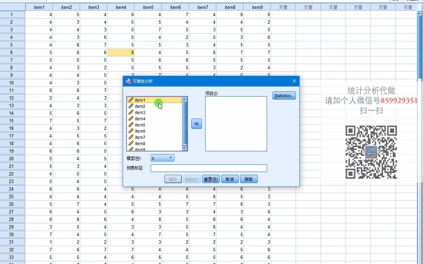The image size is (423, 264).
Task: Select item6 in the dialog variable list
Action: coord(154,131)
